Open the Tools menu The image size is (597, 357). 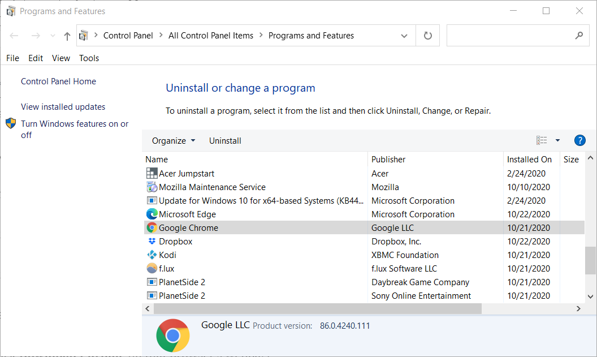[89, 58]
